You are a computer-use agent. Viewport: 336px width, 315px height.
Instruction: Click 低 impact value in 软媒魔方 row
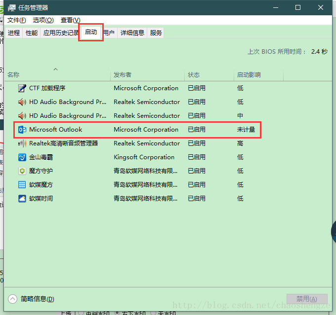click(240, 185)
